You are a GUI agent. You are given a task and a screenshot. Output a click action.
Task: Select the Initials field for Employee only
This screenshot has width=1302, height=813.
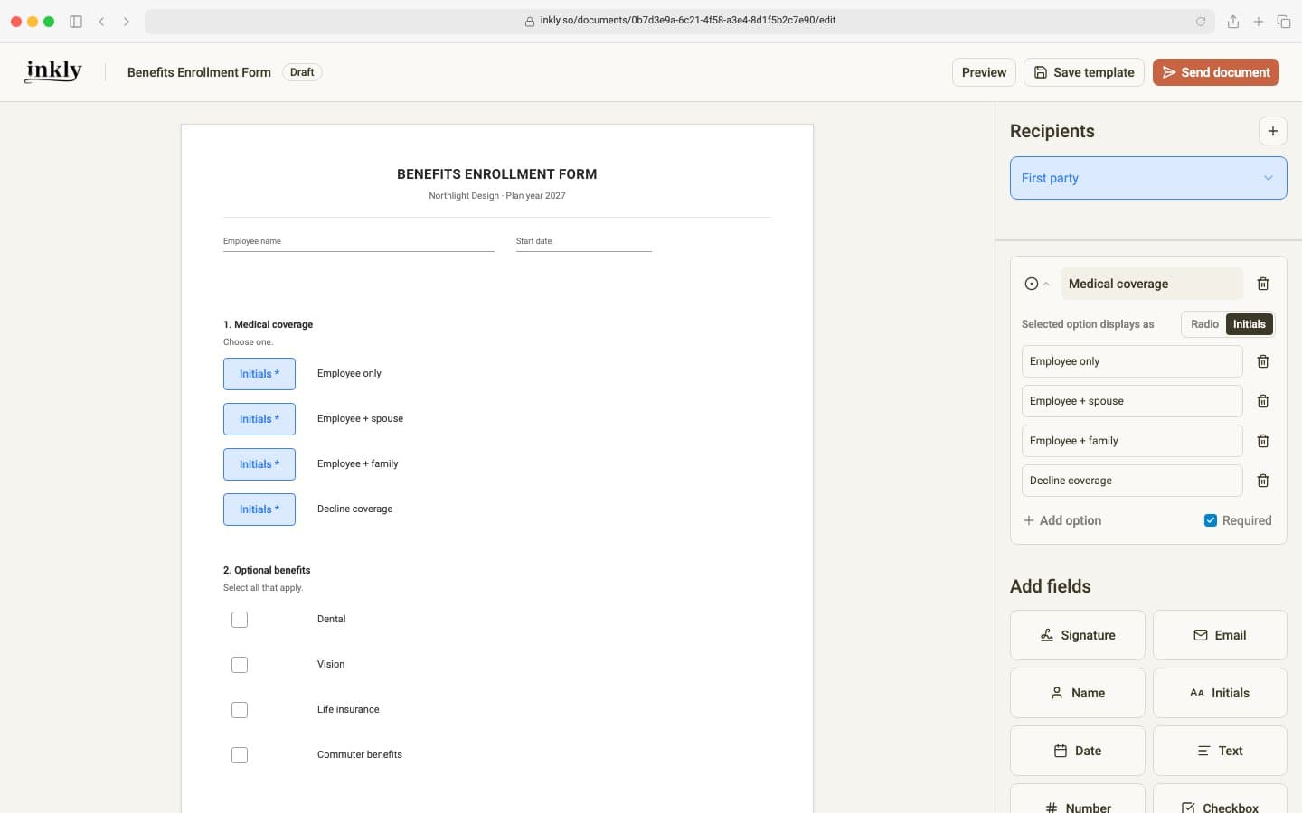point(259,374)
